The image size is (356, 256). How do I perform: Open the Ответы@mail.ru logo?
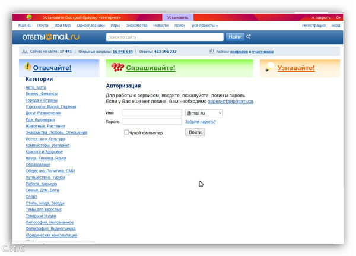coord(50,37)
